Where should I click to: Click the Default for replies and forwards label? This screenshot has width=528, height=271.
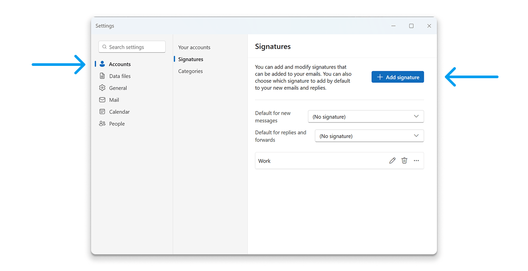[281, 136]
